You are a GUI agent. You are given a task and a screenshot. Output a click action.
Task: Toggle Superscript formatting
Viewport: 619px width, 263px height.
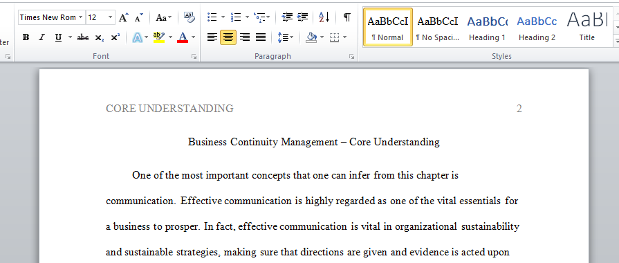[x=115, y=37]
